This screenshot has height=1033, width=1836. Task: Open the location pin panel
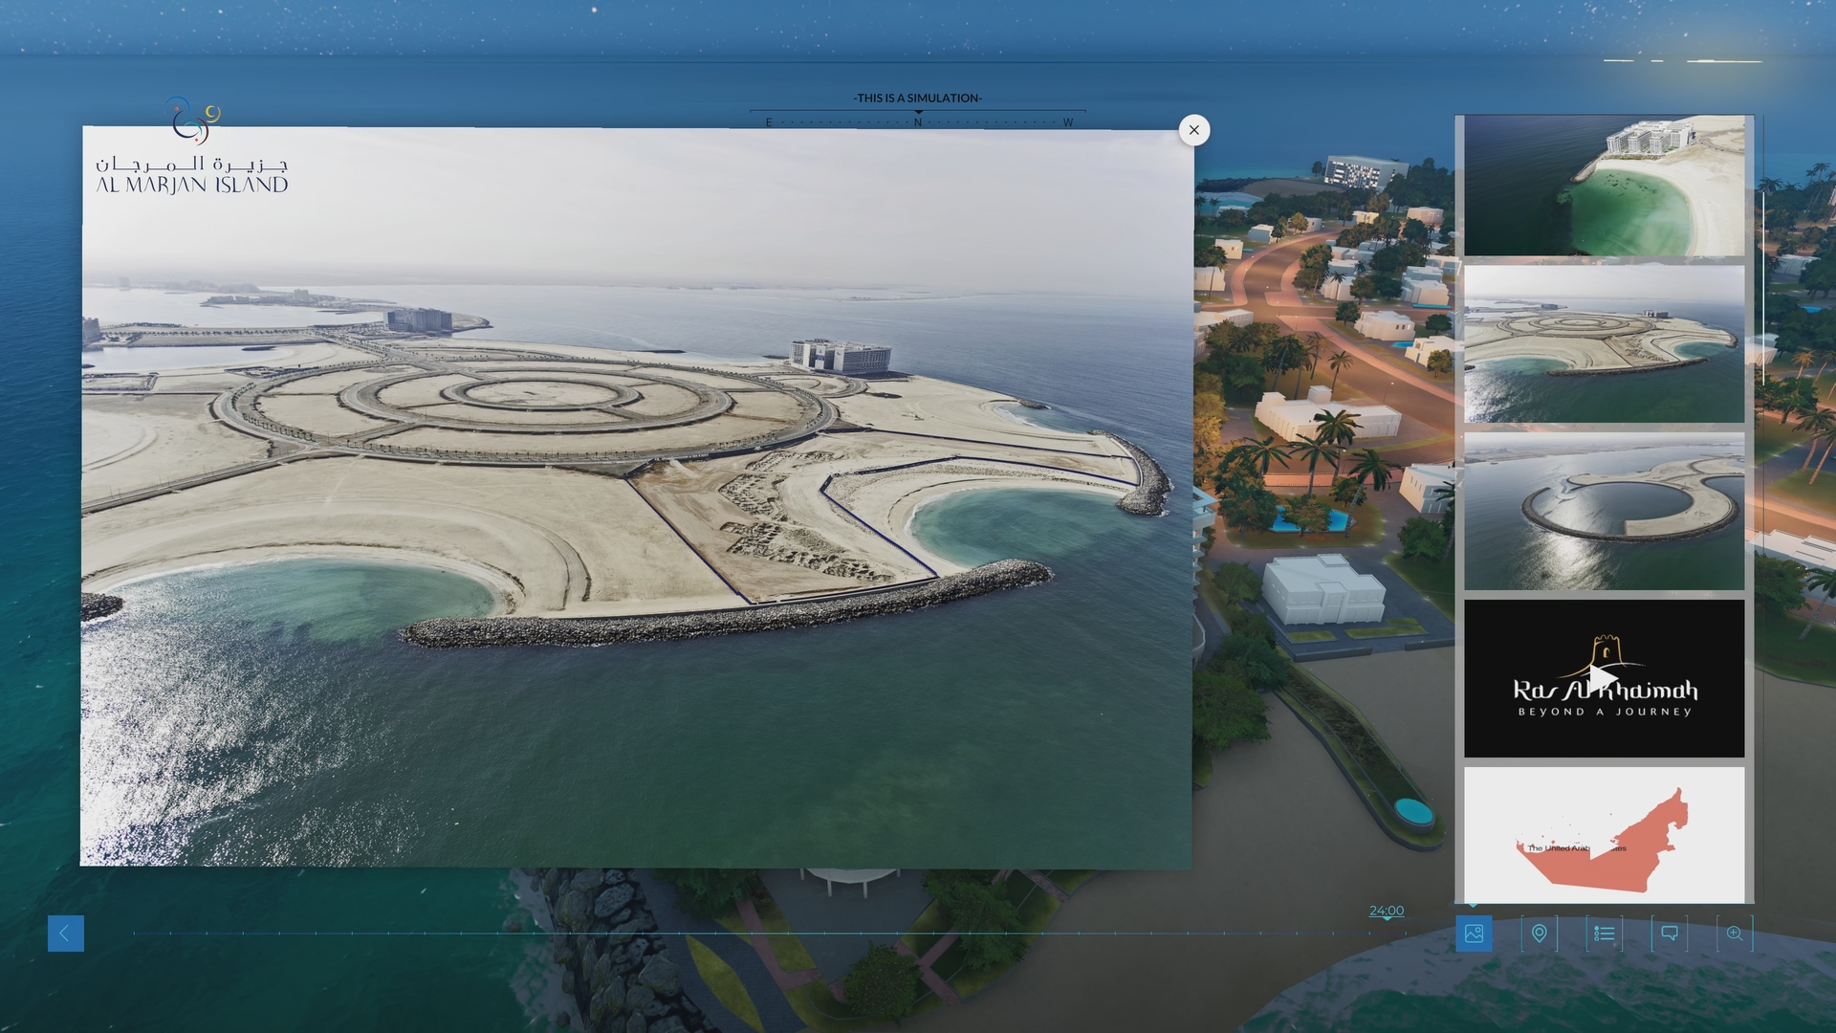click(1539, 933)
